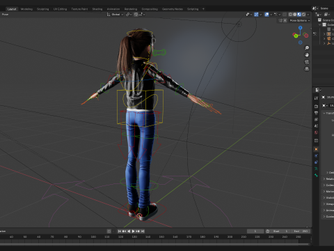
Task: Jump to the first frame
Action: (120, 231)
